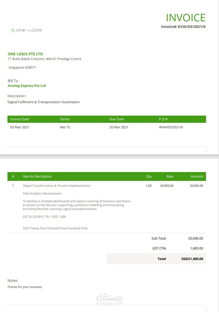The image size is (219, 312).
Task: Click the GST (7%) amount 1,400.00
Action: (x=196, y=248)
